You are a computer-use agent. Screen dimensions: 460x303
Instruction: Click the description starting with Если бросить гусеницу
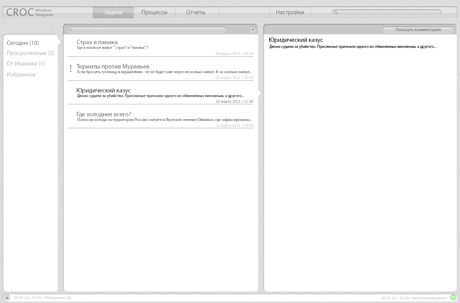tap(164, 72)
